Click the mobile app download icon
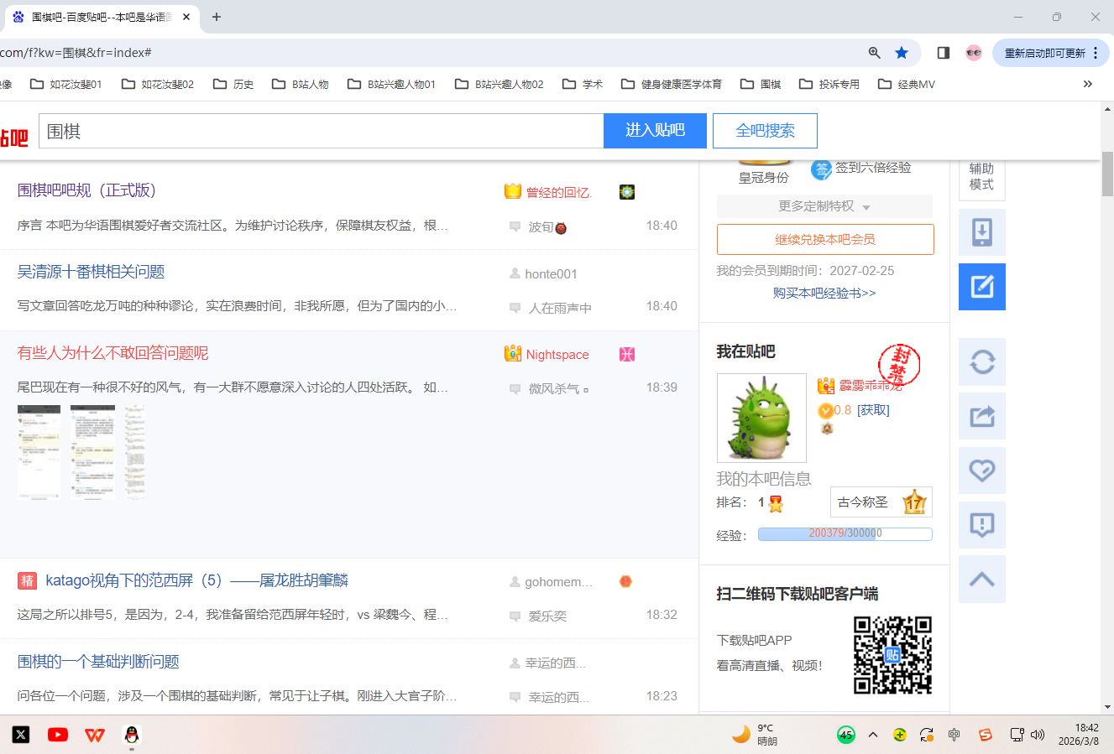The width and height of the screenshot is (1114, 754). click(981, 232)
